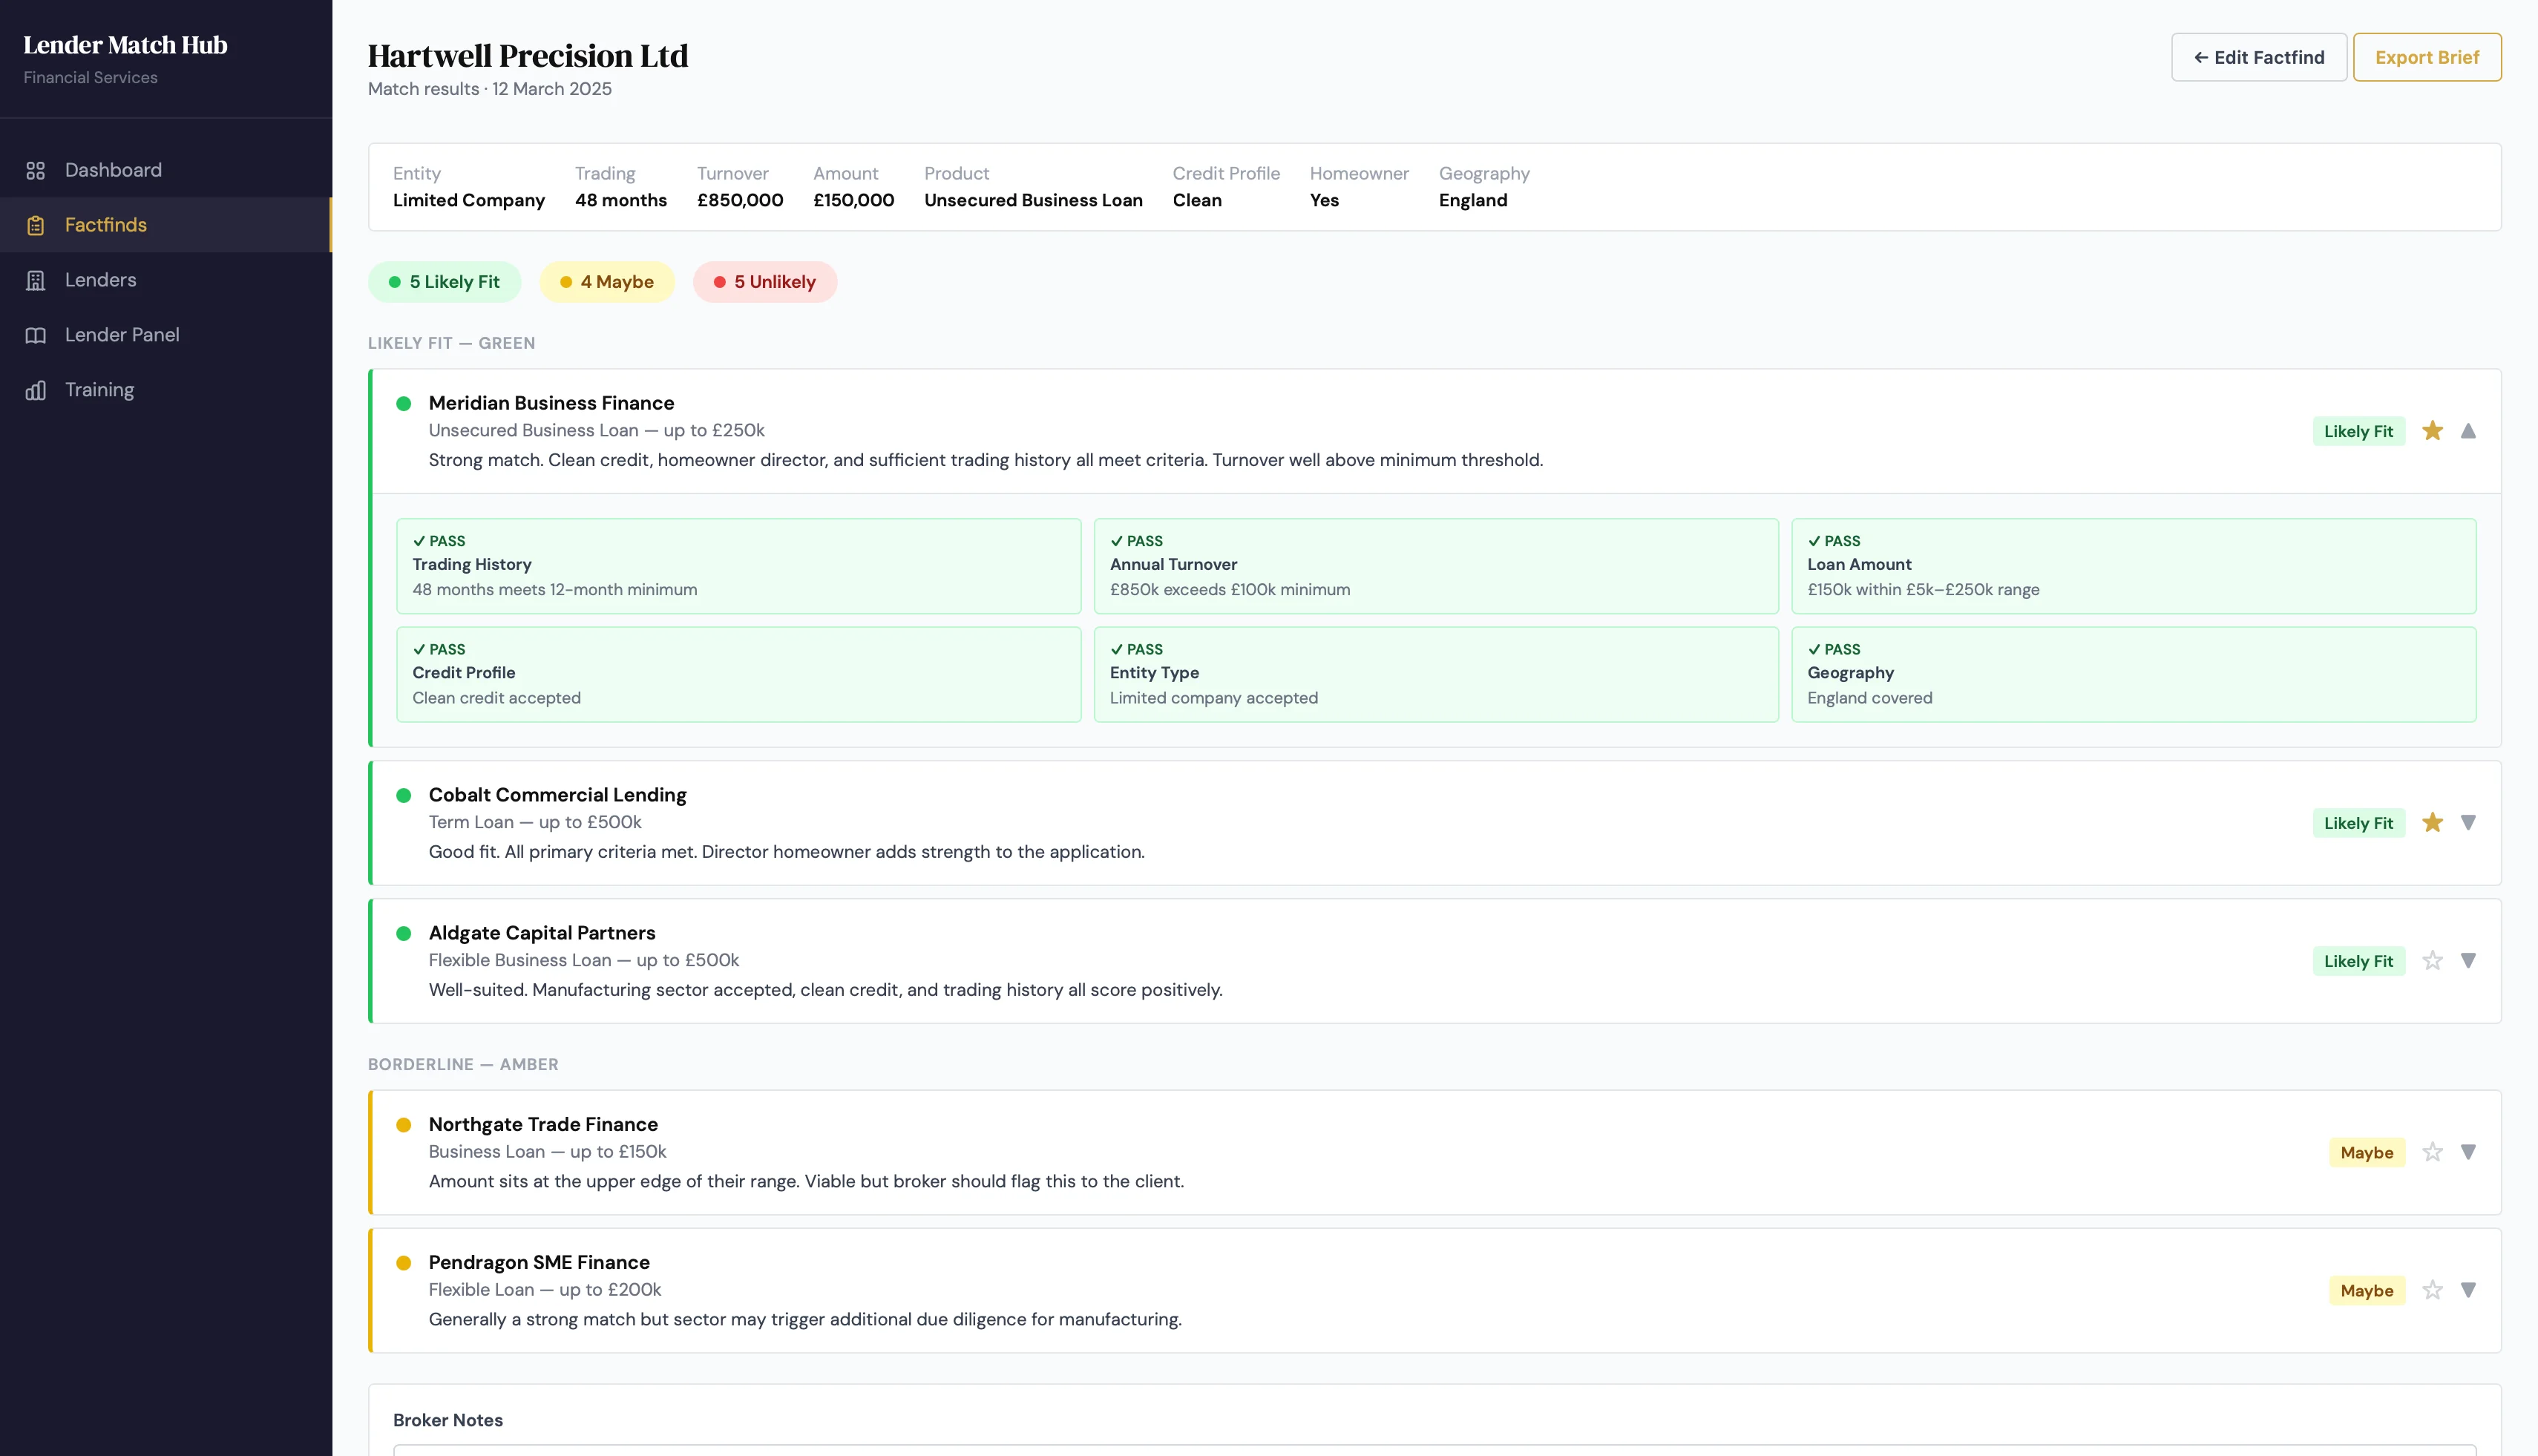Click the Lender Panel book icon
Image resolution: width=2538 pixels, height=1456 pixels.
(36, 335)
